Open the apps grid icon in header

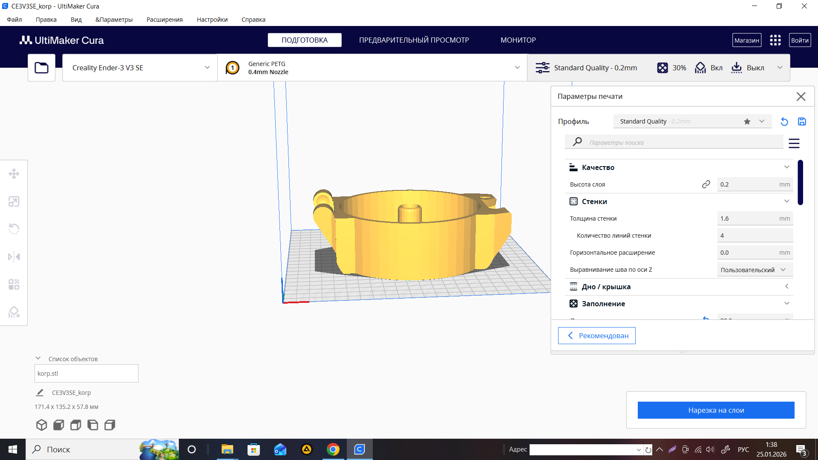click(775, 40)
